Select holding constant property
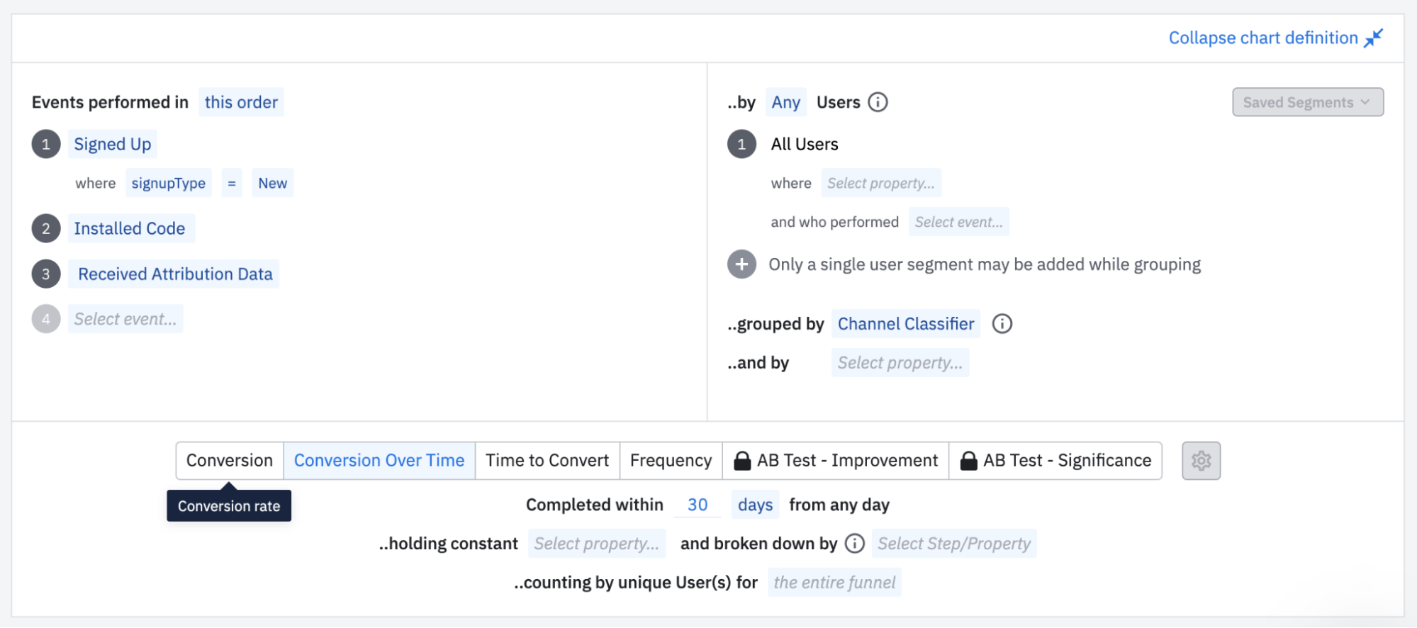Screen dimensions: 1417x628 click(597, 544)
